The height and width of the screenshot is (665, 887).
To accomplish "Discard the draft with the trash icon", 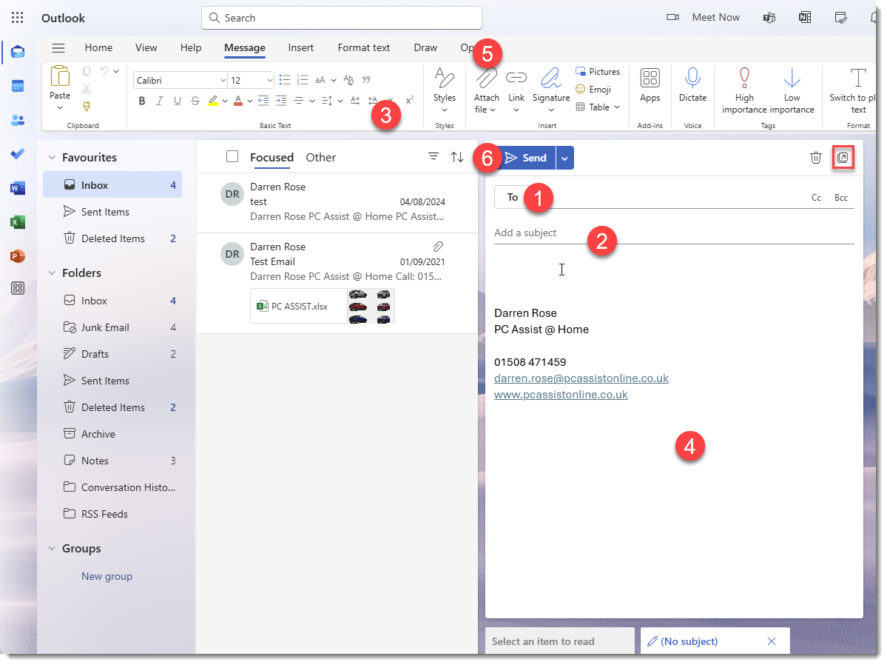I will pos(816,157).
